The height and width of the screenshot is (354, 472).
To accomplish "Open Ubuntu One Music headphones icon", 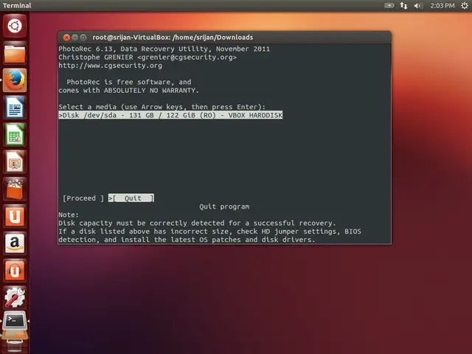I will pos(15,271).
